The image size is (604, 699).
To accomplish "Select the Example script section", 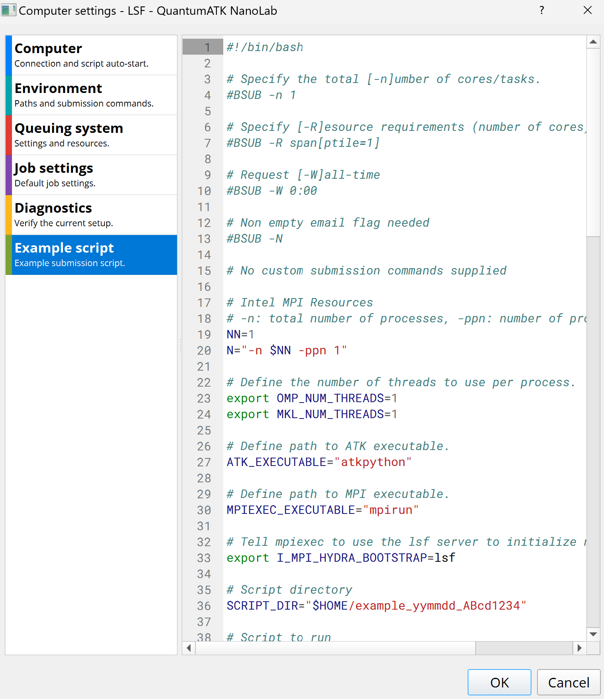I will (91, 255).
